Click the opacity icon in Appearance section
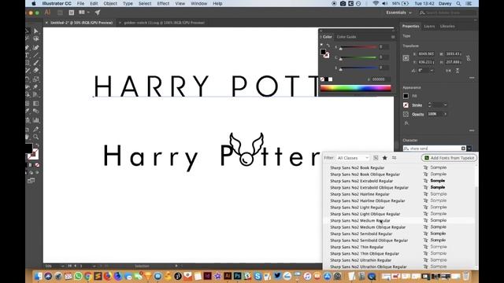 click(406, 114)
